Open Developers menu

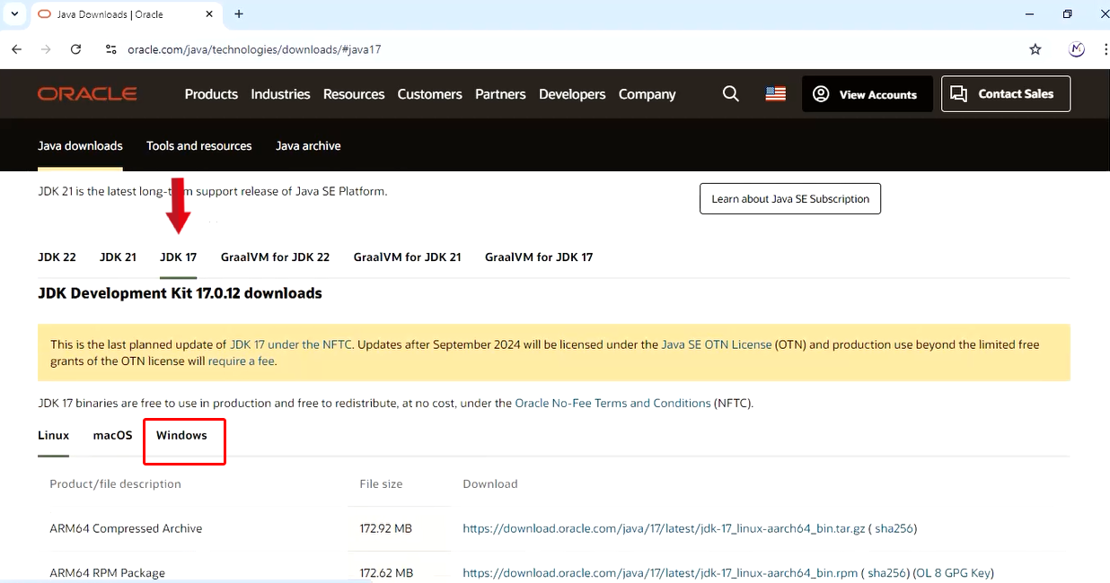click(572, 94)
